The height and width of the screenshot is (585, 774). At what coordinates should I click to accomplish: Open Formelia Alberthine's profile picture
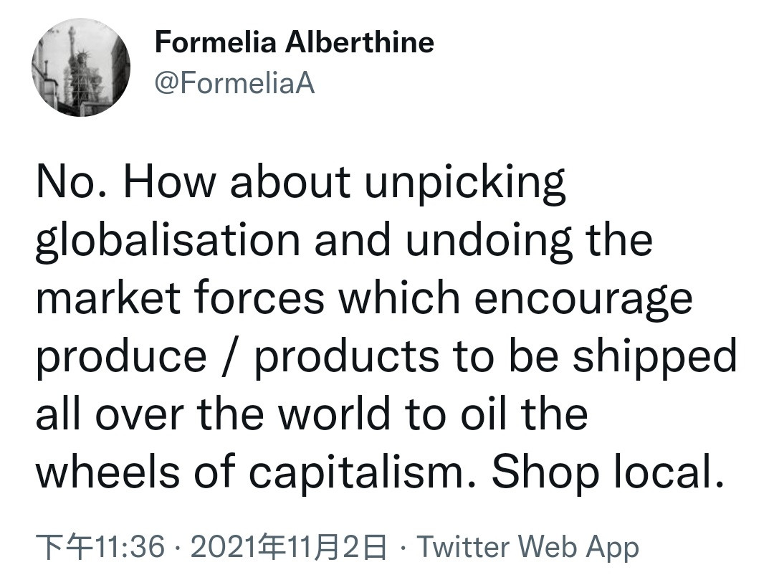click(81, 67)
